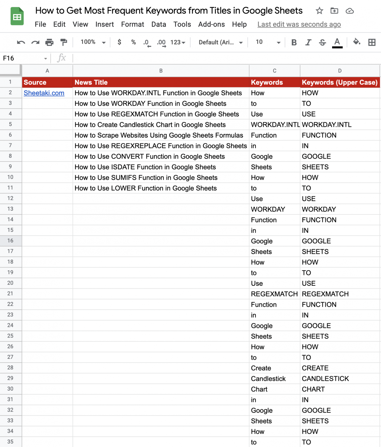Open the Format menu
This screenshot has height=447, width=381.
click(132, 24)
